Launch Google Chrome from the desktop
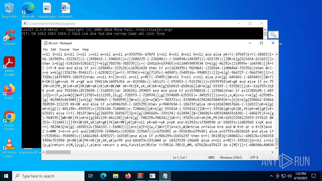The image size is (322, 181). [9, 120]
